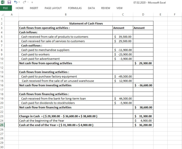Click the Select All corner triangle
The image size is (182, 149).
[x=2, y=15]
